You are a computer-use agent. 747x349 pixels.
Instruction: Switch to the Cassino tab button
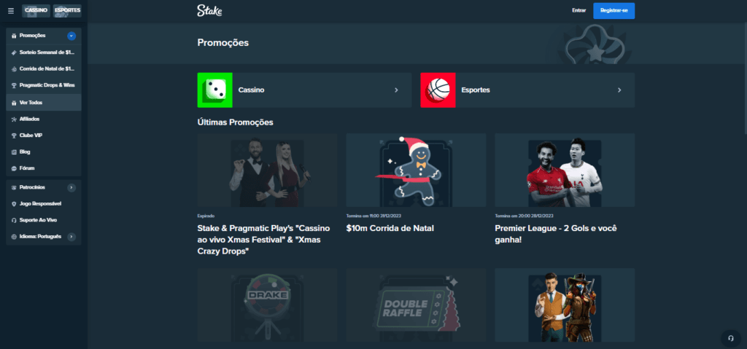tap(36, 10)
